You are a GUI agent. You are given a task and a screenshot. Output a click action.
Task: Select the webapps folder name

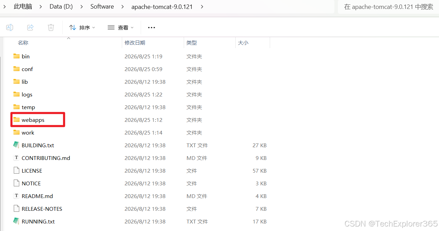(x=33, y=120)
